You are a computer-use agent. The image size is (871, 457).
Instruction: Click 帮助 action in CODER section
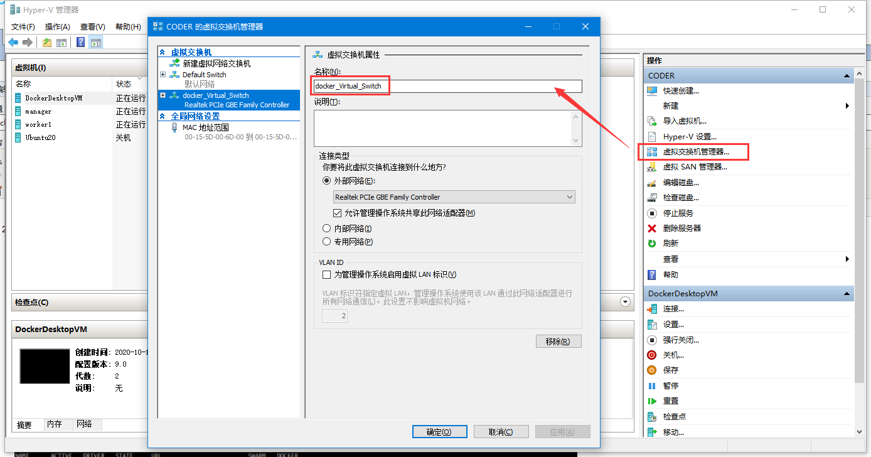[671, 275]
